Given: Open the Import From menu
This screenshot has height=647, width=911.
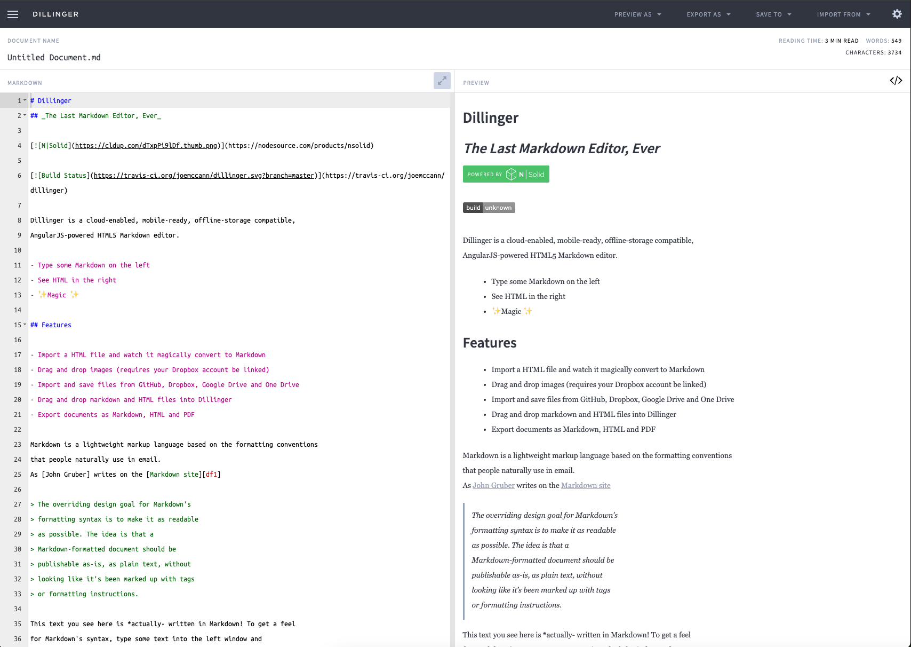Looking at the screenshot, I should pyautogui.click(x=843, y=14).
